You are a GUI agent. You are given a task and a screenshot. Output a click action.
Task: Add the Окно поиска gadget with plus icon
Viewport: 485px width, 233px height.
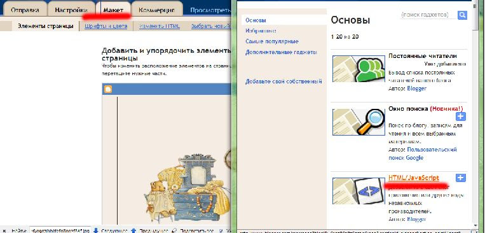point(461,117)
